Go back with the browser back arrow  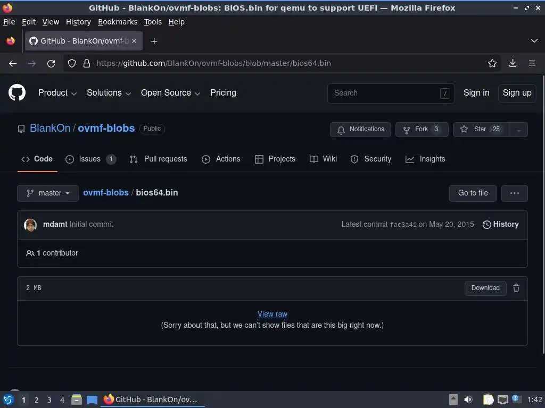(13, 64)
